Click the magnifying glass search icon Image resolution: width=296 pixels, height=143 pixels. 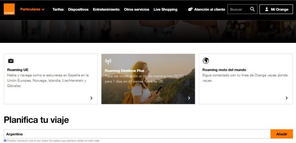pos(252,9)
